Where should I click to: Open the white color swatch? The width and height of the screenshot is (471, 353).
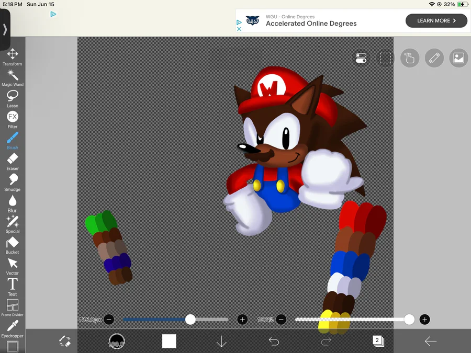coord(169,341)
